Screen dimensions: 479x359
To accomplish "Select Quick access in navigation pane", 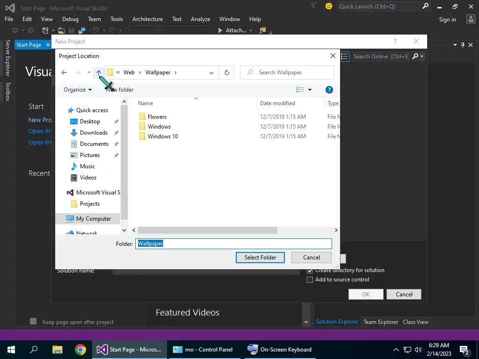I will [92, 110].
